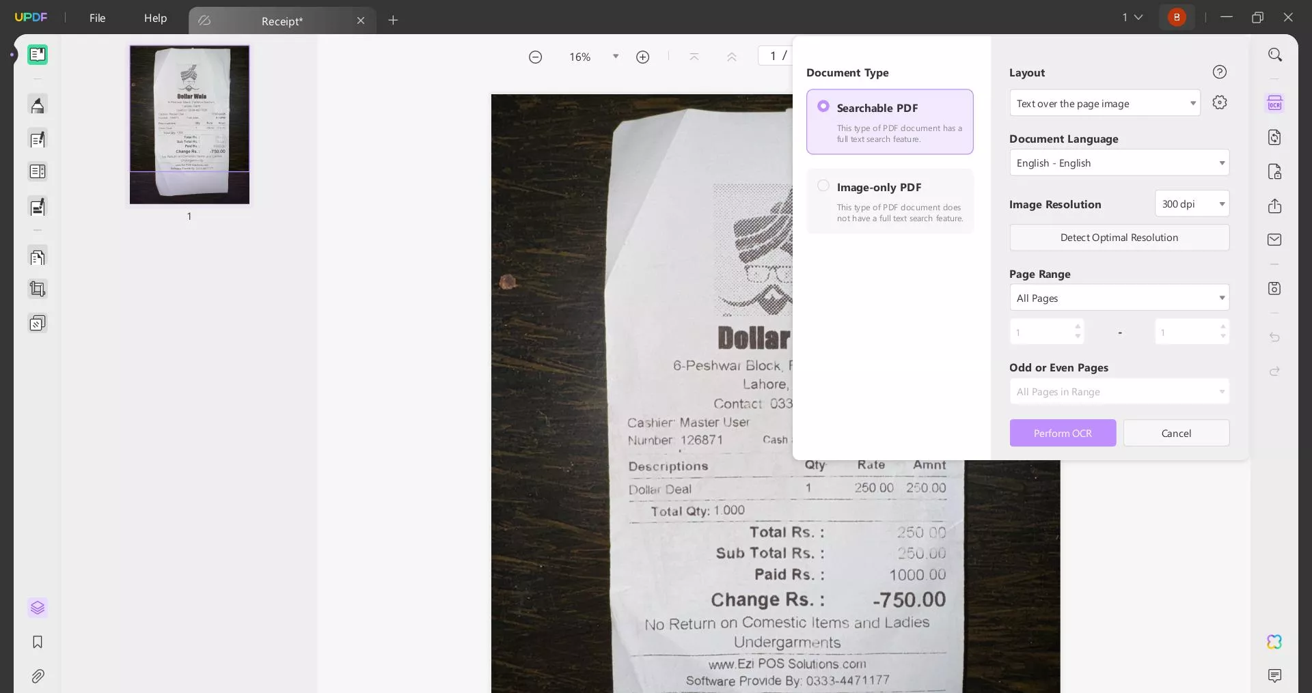Click the OCR recognize text icon
1312x693 pixels.
(1275, 103)
